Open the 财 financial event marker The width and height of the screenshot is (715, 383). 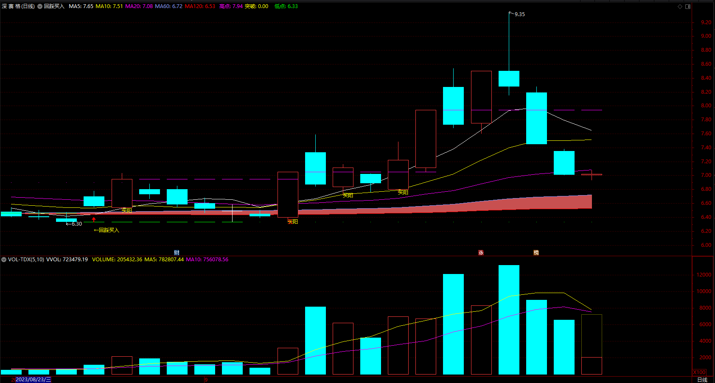point(177,253)
